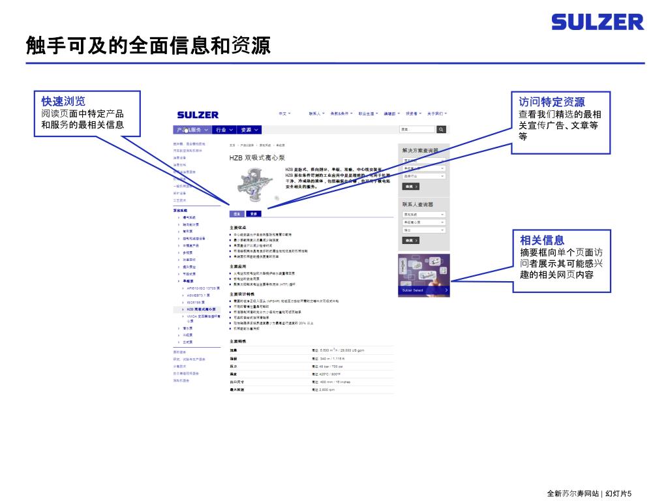Open the ISO5199 pump tree item
The height and width of the screenshot is (501, 668).
[x=198, y=303]
